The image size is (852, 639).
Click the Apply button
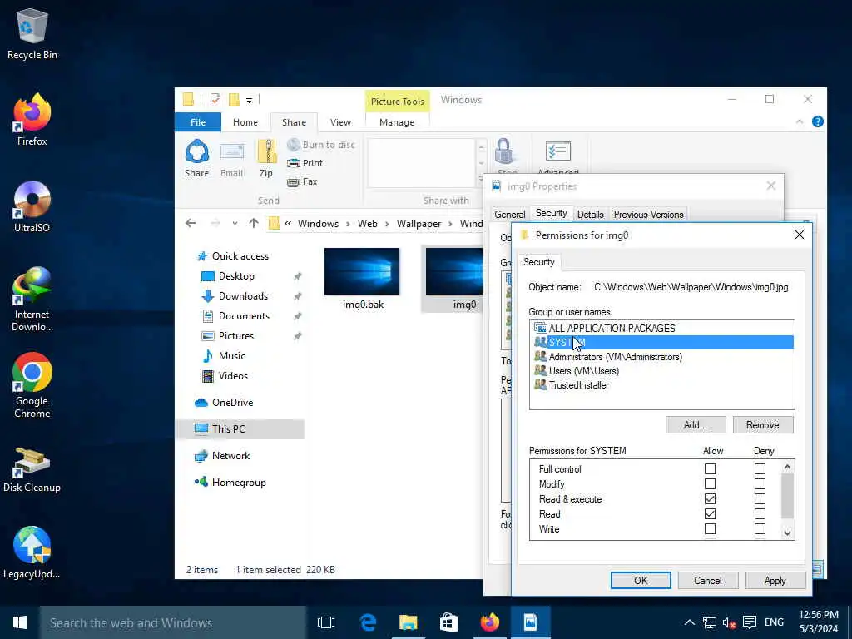tap(775, 580)
